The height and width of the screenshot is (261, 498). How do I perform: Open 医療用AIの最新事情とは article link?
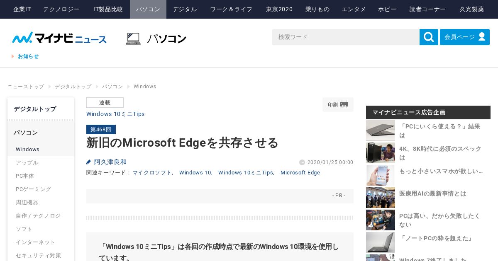click(x=432, y=193)
